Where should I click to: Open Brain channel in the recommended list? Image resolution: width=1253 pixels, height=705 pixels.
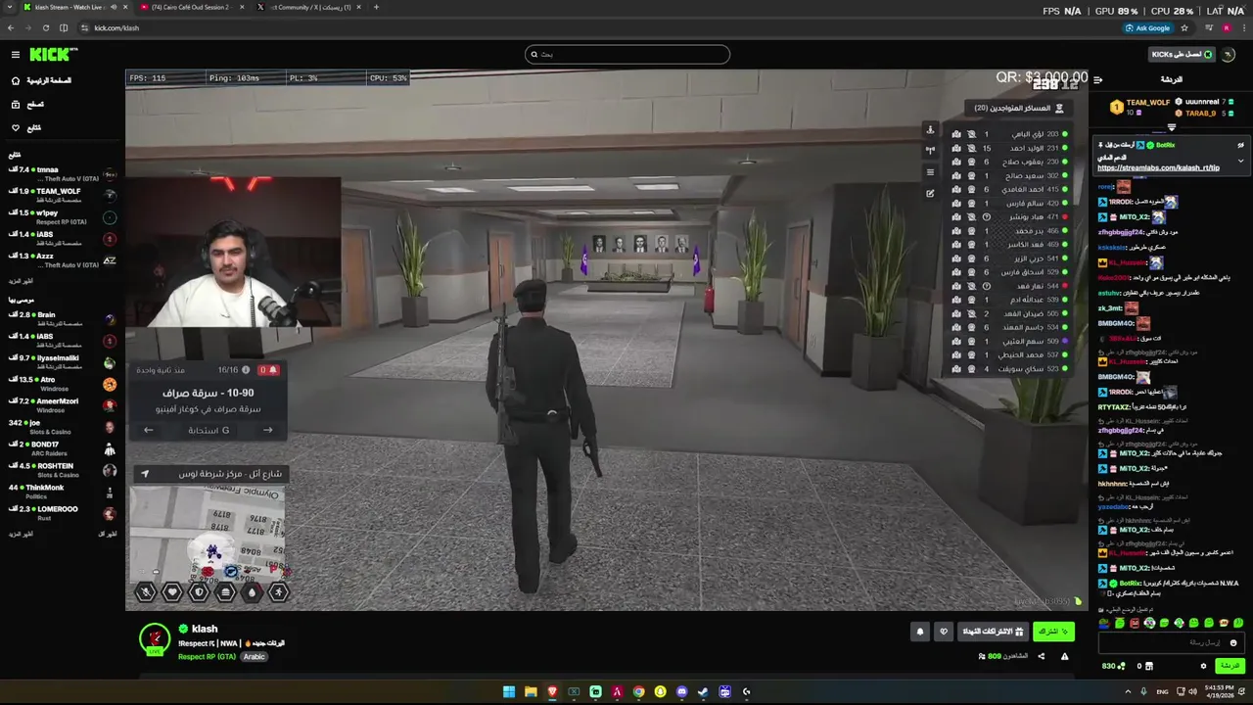pyautogui.click(x=63, y=319)
